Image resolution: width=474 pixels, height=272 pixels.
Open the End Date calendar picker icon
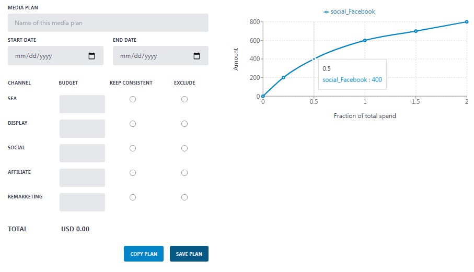pos(197,56)
